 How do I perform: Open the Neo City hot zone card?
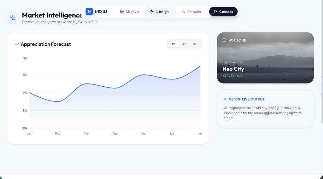pyautogui.click(x=265, y=58)
